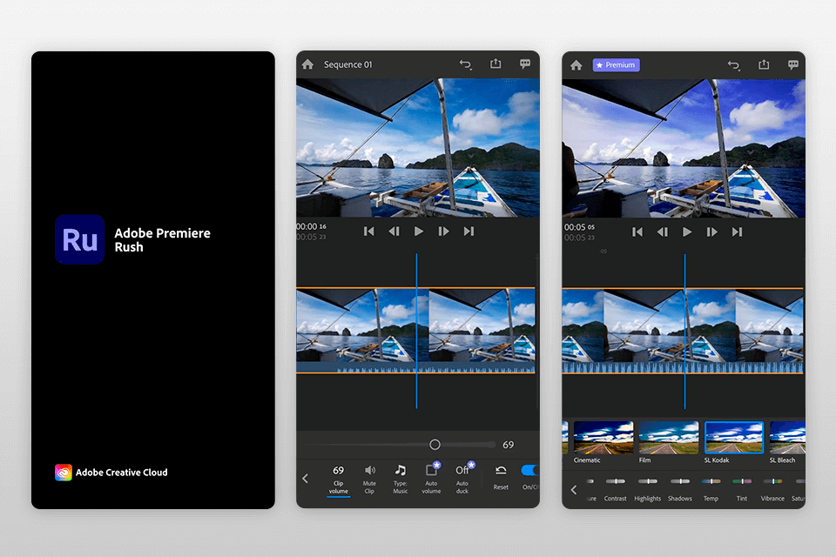The image size is (836, 557).
Task: Click the 00:00 16 timecode
Action: click(x=312, y=226)
